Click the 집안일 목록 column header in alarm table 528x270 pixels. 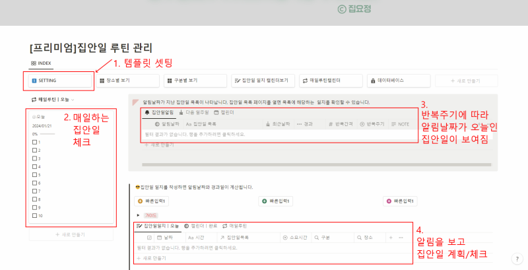201,124
